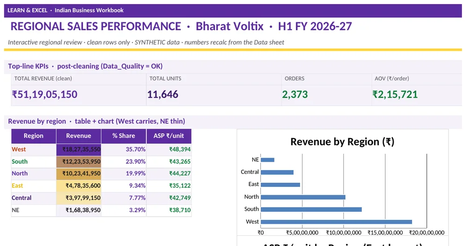Select the ₹44,227 ASP cell
The width and height of the screenshot is (466, 246).
[x=169, y=173]
